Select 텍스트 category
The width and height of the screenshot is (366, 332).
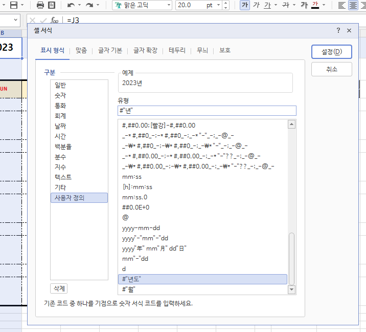79,177
